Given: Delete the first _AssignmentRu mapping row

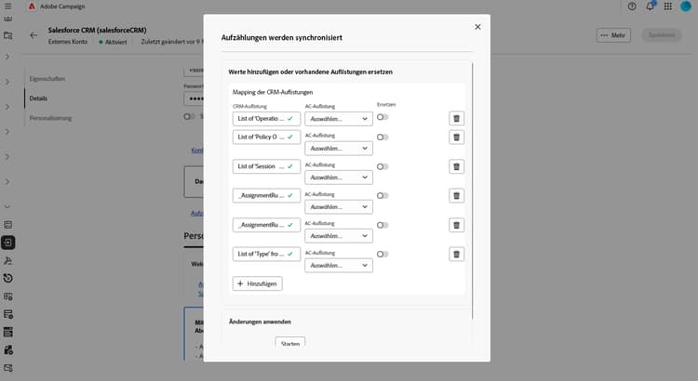Looking at the screenshot, I should point(456,196).
